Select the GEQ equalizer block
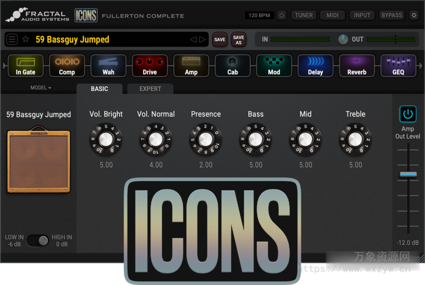This screenshot has height=285, width=425. click(x=398, y=66)
